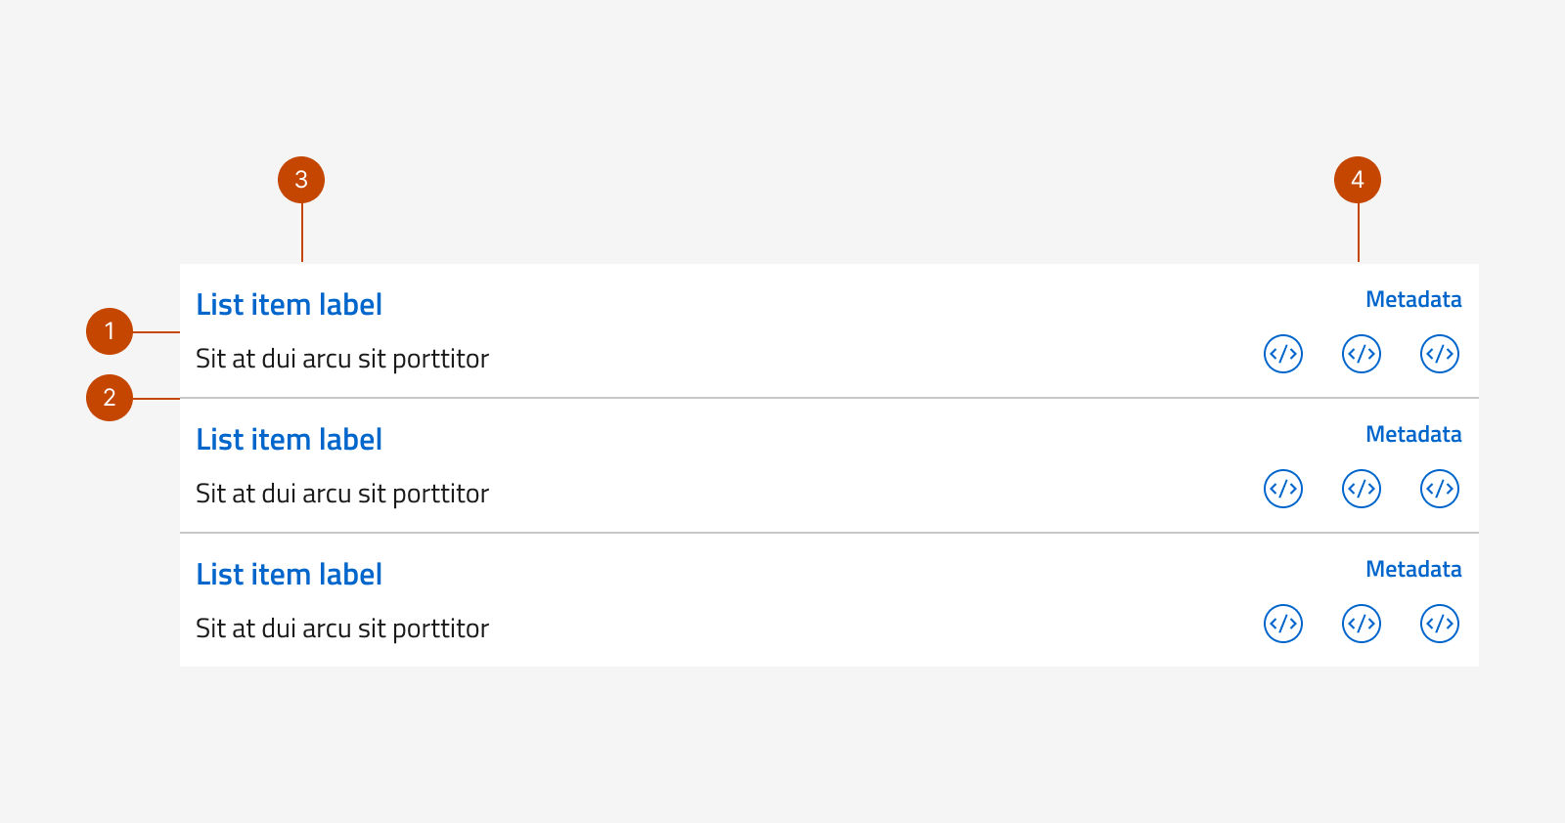Click annotation marker number 2
Image resolution: width=1565 pixels, height=823 pixels.
click(x=110, y=398)
